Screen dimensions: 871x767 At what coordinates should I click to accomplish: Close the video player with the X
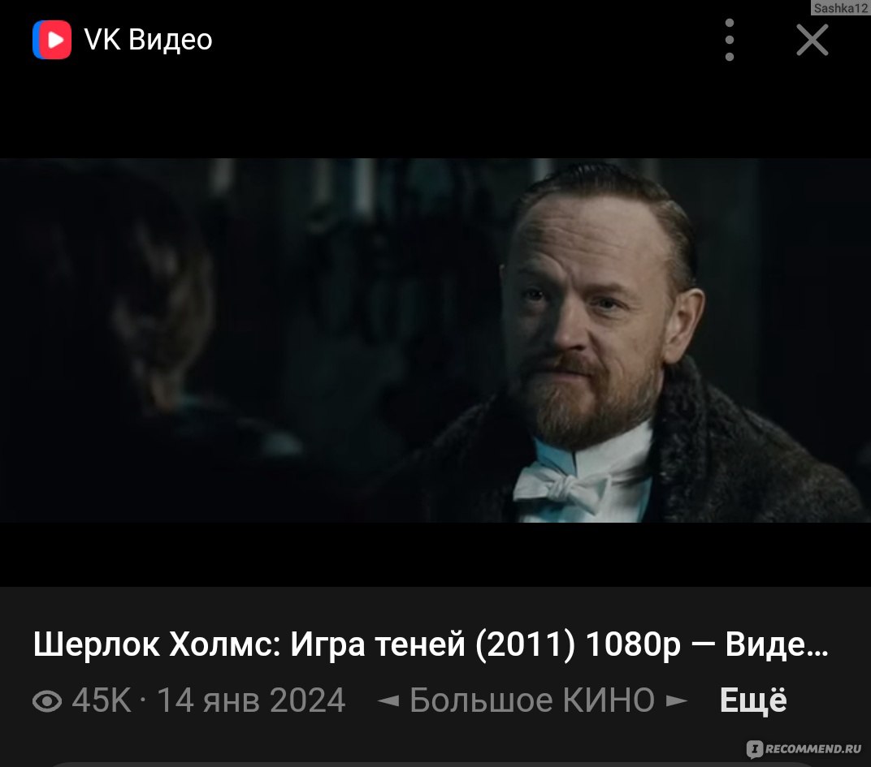pos(812,40)
